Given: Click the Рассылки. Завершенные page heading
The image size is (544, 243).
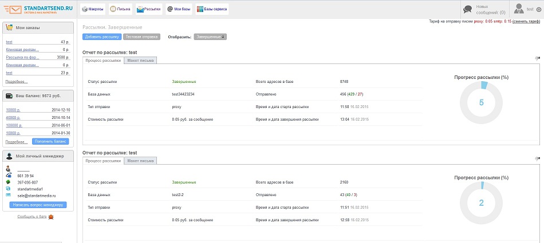Looking at the screenshot, I should 112,27.
